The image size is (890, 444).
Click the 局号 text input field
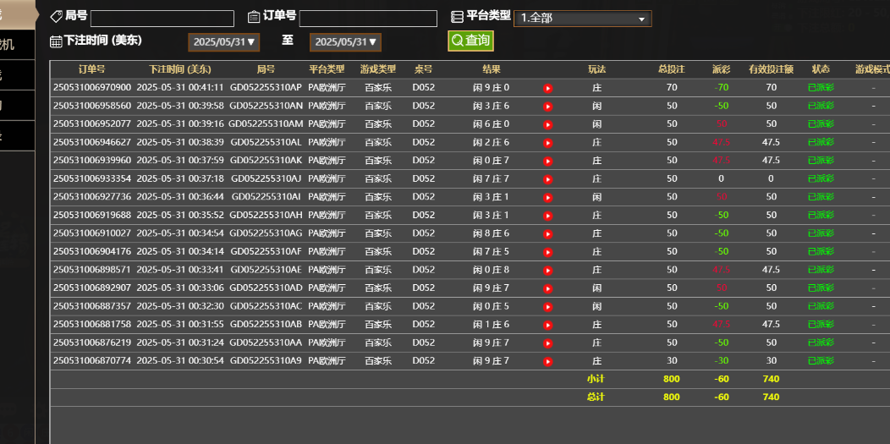pyautogui.click(x=162, y=19)
